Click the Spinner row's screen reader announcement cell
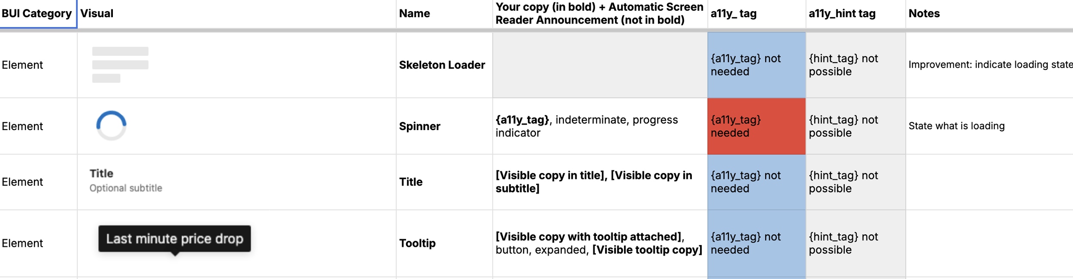Viewport: 1073px width, 279px height. click(x=600, y=126)
